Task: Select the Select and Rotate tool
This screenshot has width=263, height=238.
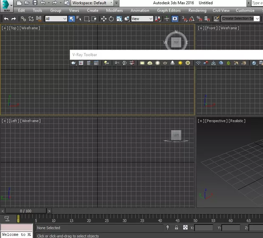Action: tap(111, 19)
